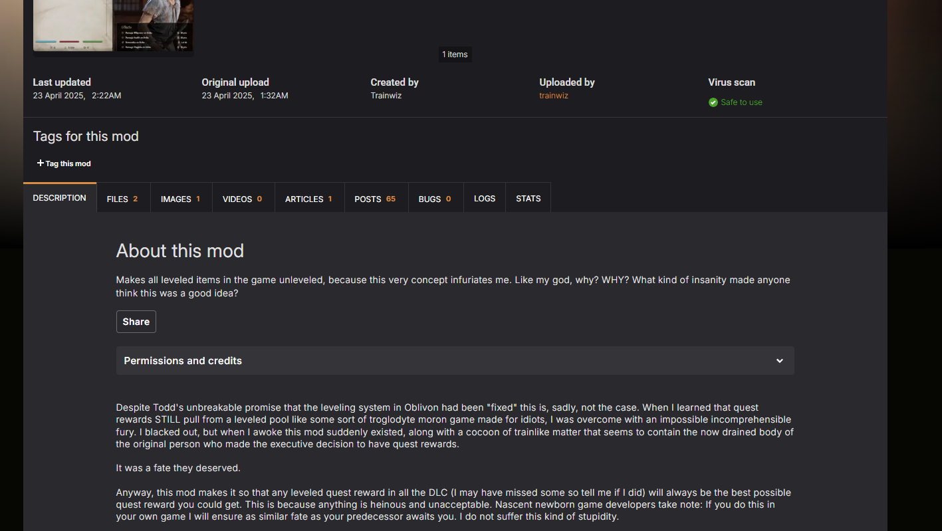Go to the Videos tab

click(x=243, y=199)
